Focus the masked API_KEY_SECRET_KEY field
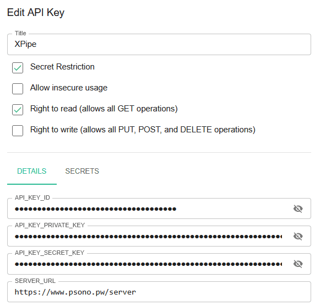The height and width of the screenshot is (305, 315). pos(149,264)
